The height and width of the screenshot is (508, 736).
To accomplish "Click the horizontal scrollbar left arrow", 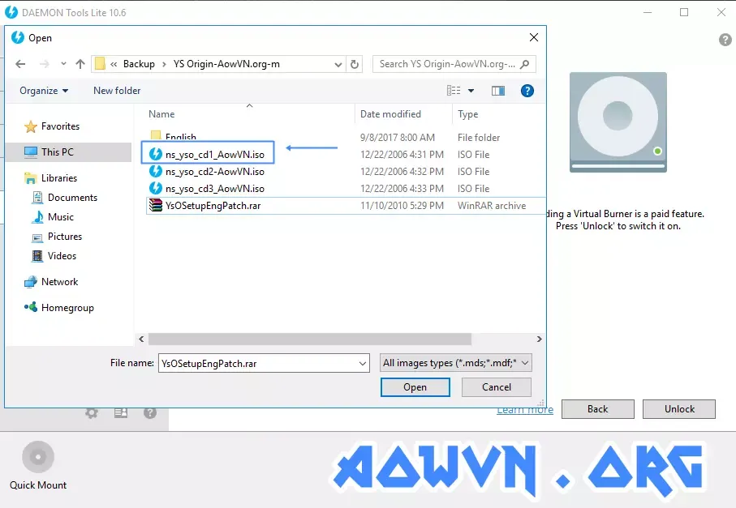I will 141,339.
